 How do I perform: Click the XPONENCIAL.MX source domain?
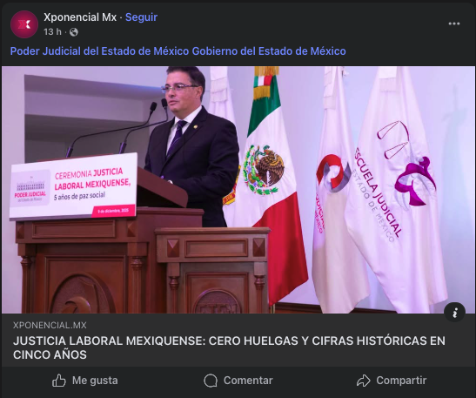click(x=50, y=325)
